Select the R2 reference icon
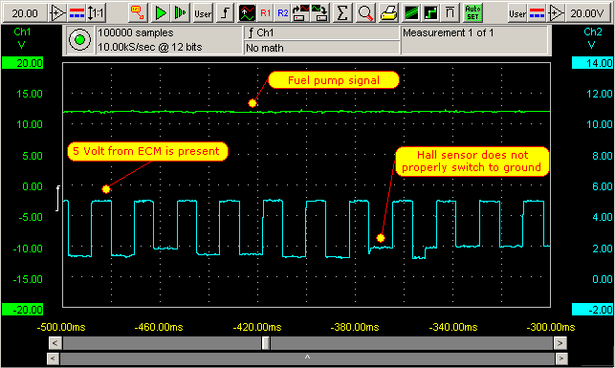Viewport: 615px width, 368px height. (283, 13)
